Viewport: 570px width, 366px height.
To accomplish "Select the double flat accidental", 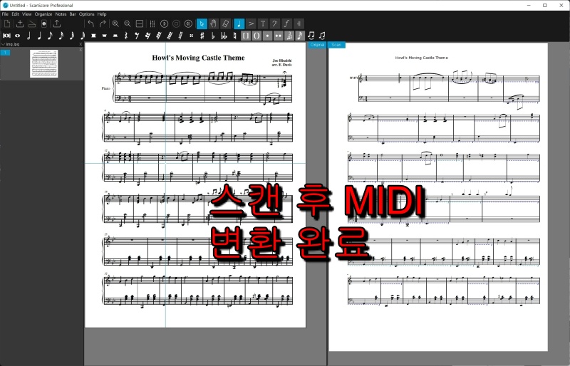I will click(x=224, y=36).
